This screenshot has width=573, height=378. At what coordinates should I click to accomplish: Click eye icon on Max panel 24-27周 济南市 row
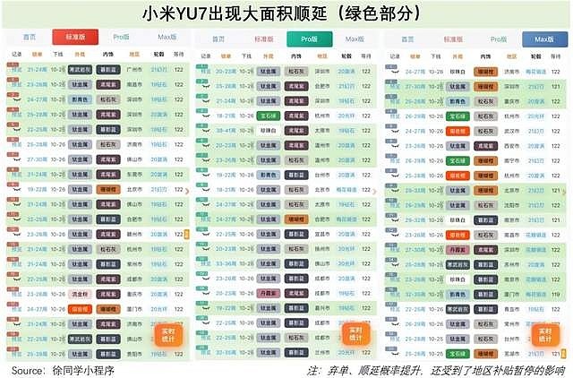[x=394, y=72]
